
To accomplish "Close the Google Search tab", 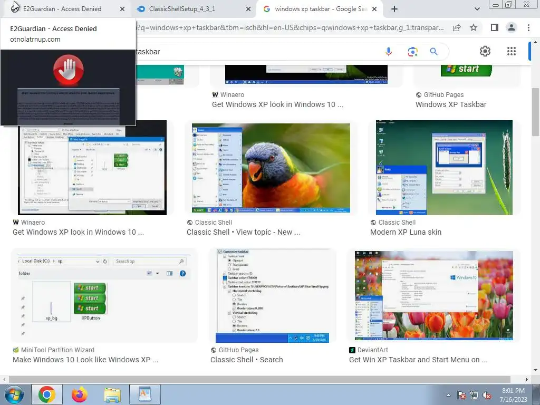I will coord(375,9).
